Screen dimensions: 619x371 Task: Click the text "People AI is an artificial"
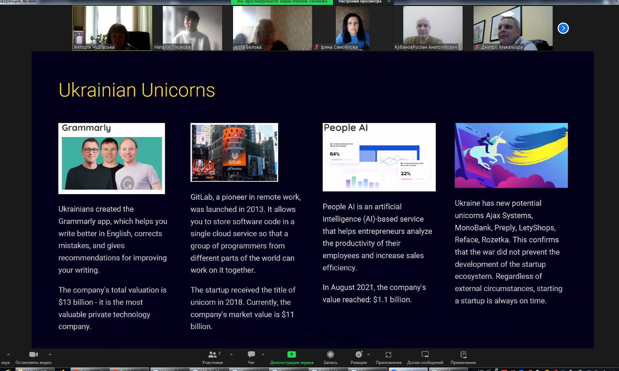click(x=362, y=207)
